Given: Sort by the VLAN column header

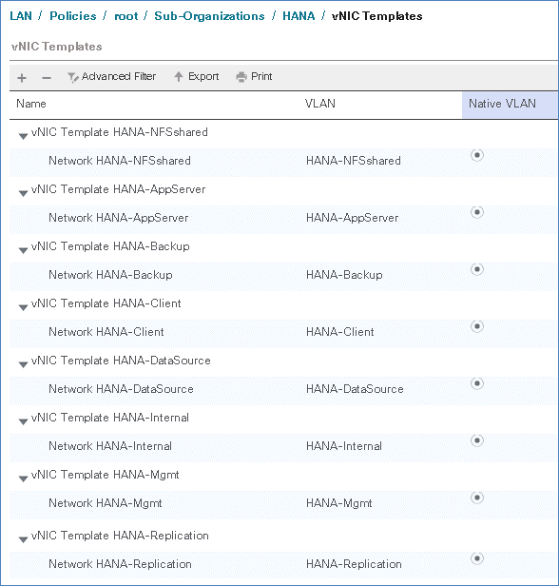Looking at the screenshot, I should (320, 104).
